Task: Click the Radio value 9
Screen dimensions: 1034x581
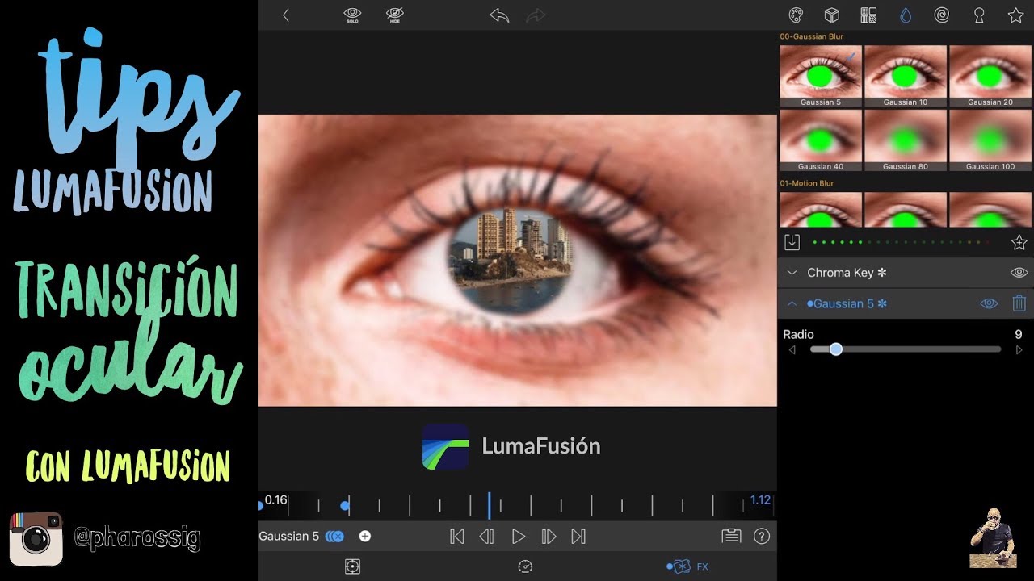Action: pos(1019,334)
